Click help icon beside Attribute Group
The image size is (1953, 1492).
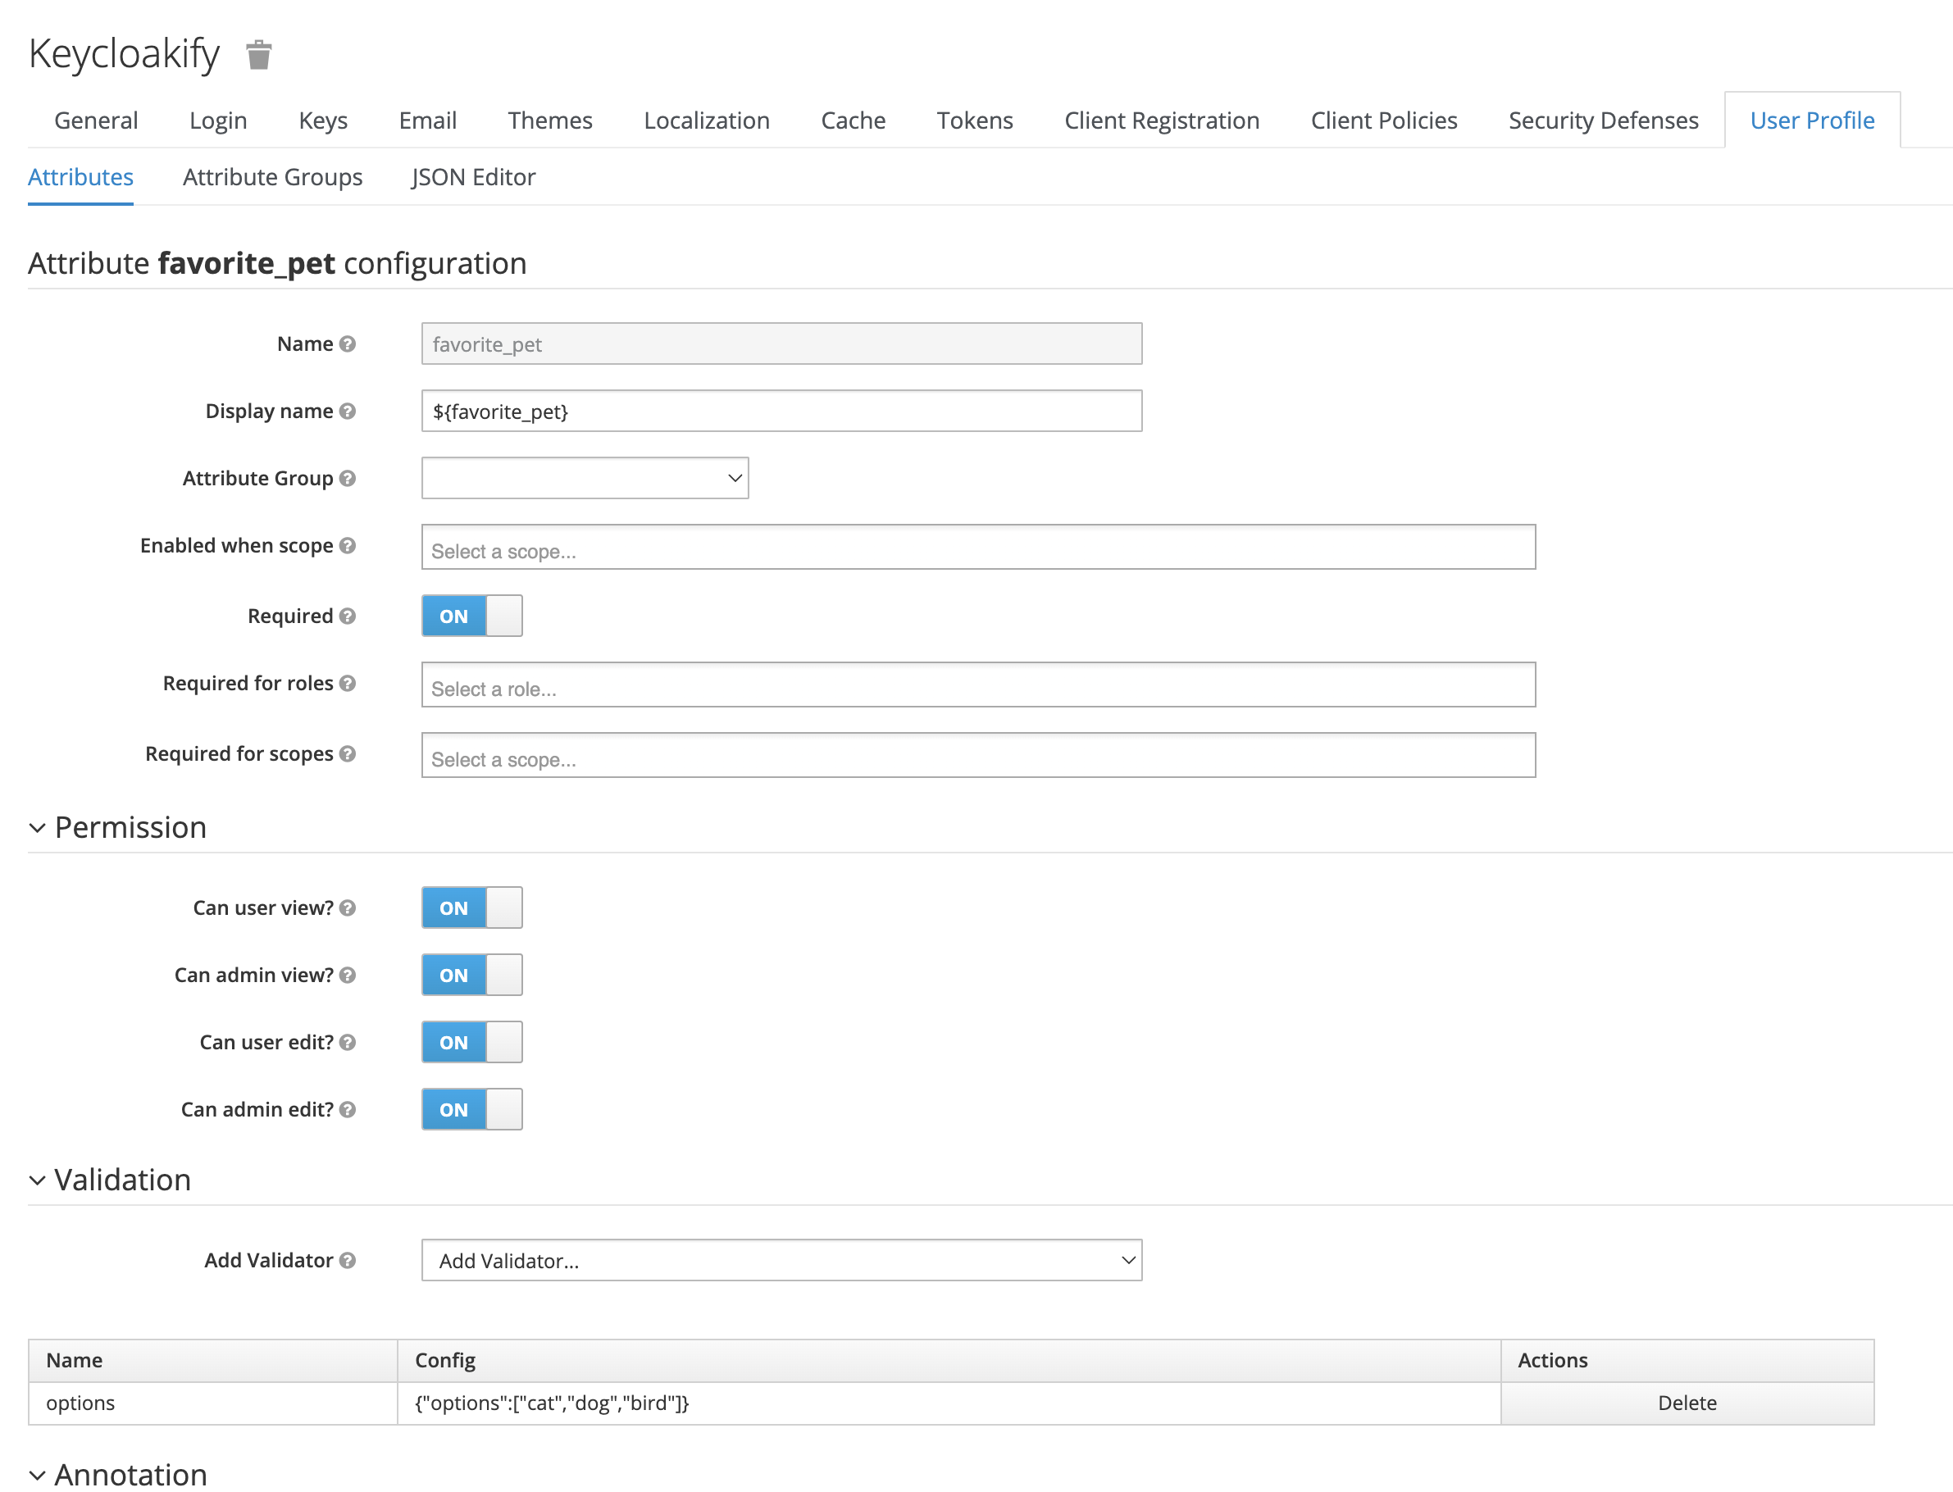click(x=348, y=479)
